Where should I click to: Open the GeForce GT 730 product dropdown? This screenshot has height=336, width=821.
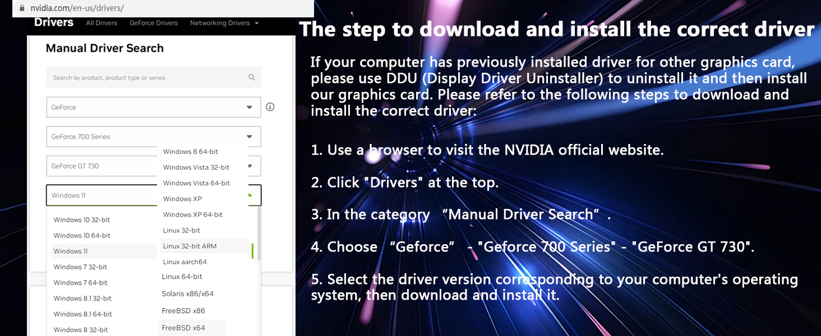(154, 166)
